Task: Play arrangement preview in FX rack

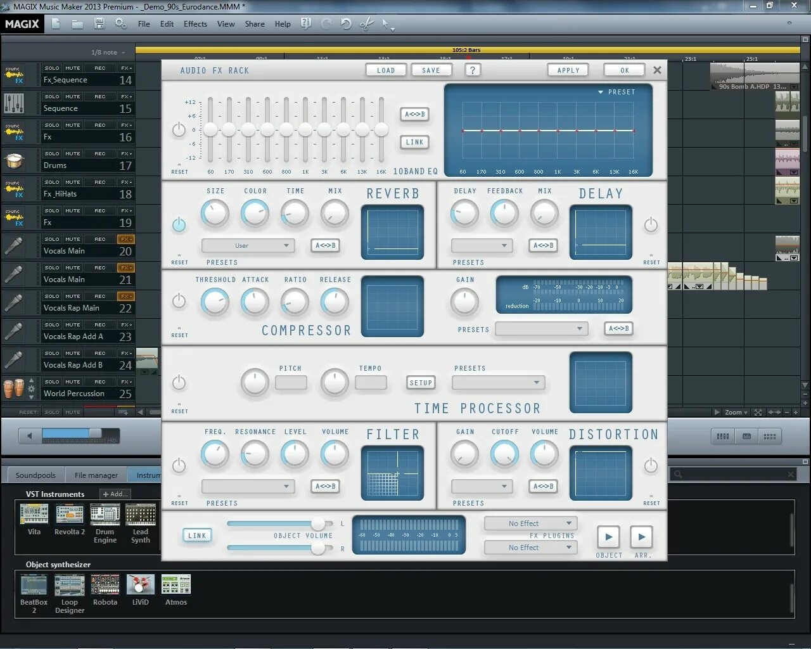Action: 641,537
